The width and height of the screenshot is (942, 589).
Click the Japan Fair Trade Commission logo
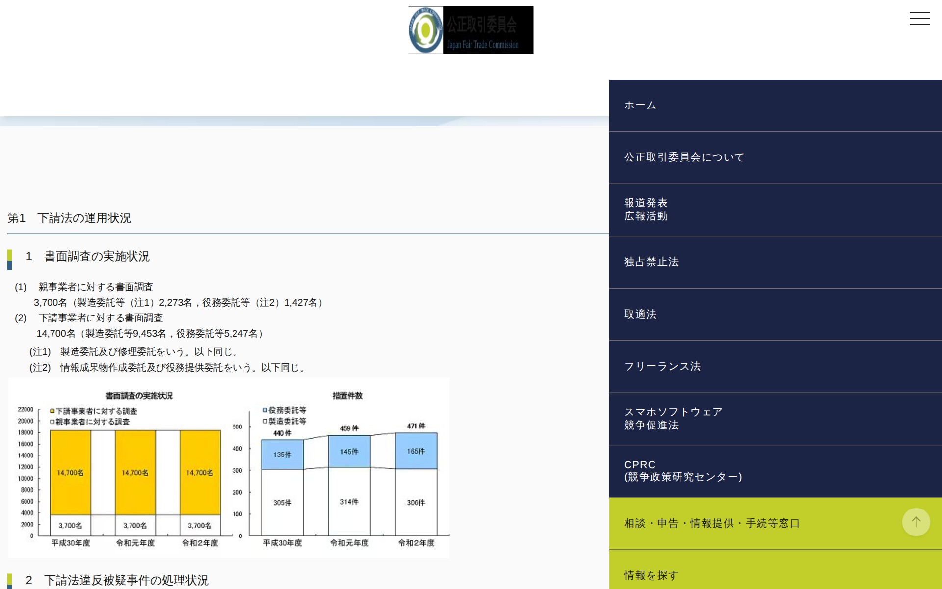471,30
